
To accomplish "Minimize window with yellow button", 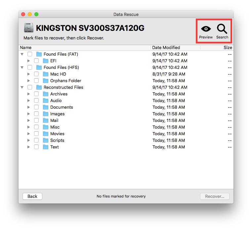I will pyautogui.click(x=30, y=14).
